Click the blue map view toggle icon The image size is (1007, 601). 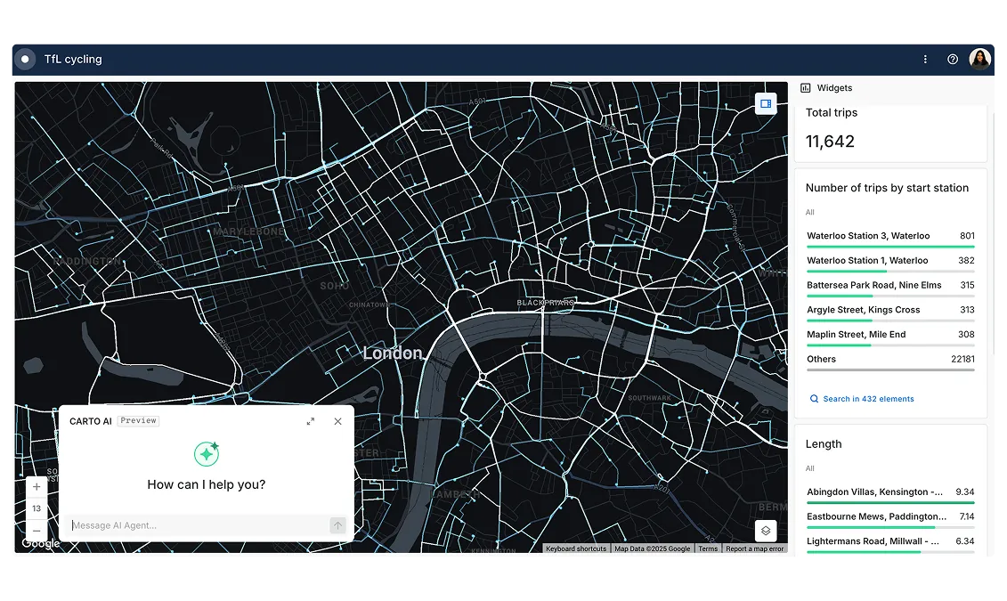click(765, 103)
